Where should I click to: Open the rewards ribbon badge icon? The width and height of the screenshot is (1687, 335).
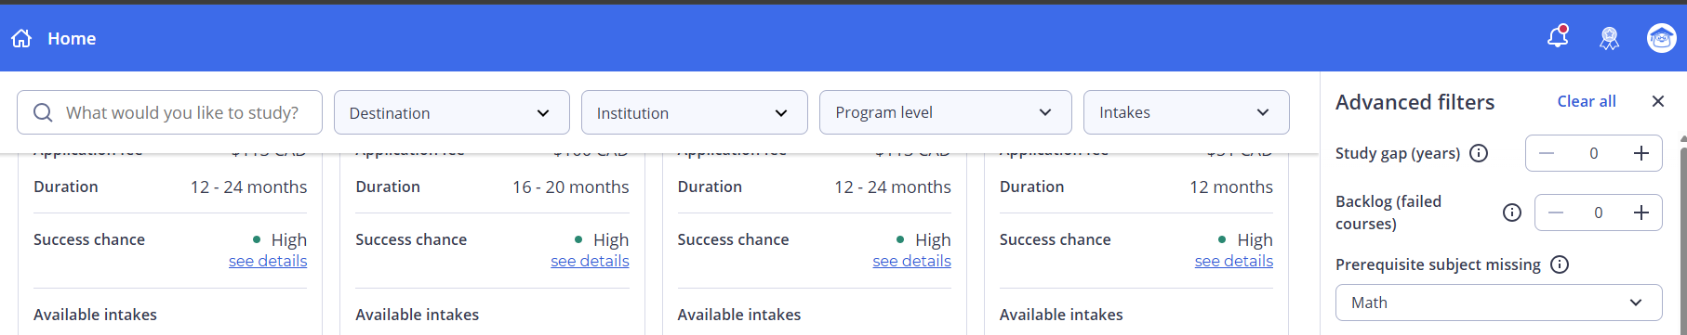(x=1609, y=38)
